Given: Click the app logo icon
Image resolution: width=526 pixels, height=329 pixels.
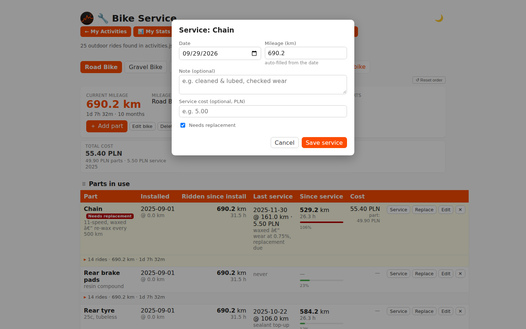Looking at the screenshot, I should tap(87, 18).
